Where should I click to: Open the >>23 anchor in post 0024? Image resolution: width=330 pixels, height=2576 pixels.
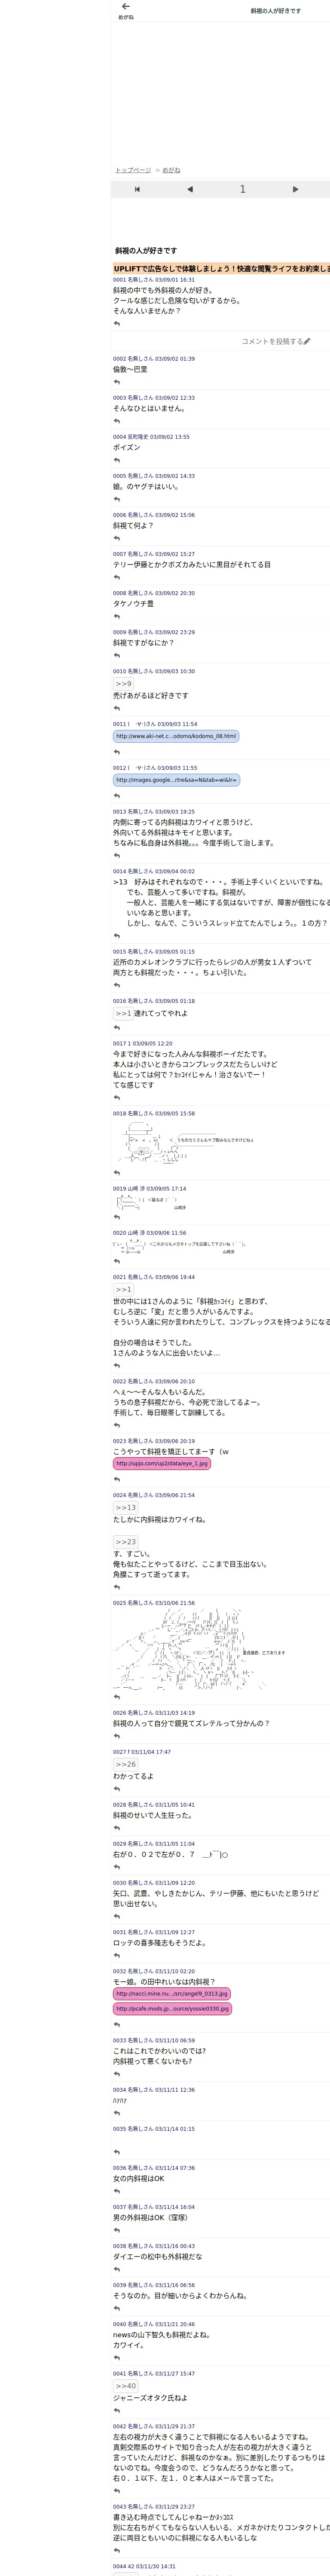126,1542
